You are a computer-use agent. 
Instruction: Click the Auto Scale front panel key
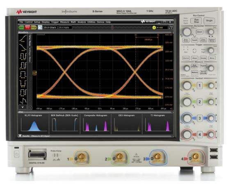click(x=186, y=40)
